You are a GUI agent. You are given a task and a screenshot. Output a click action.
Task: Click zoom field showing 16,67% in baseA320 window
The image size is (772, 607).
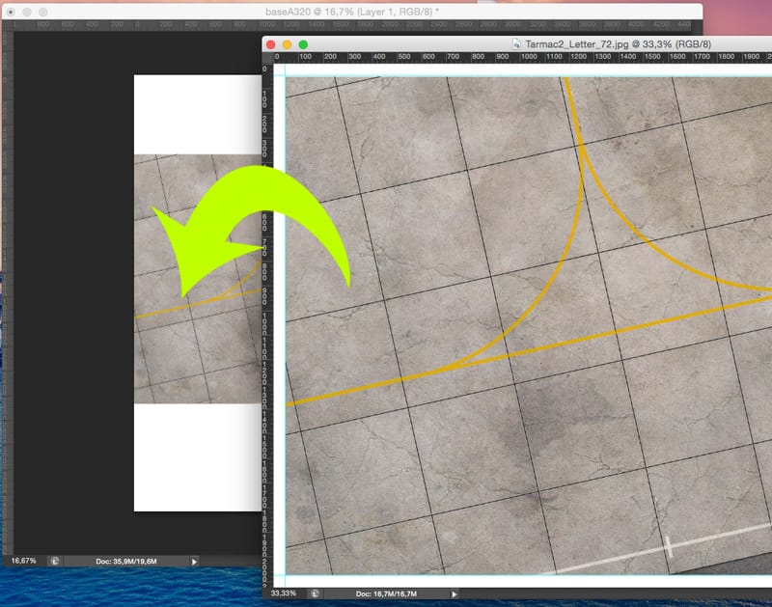point(23,561)
